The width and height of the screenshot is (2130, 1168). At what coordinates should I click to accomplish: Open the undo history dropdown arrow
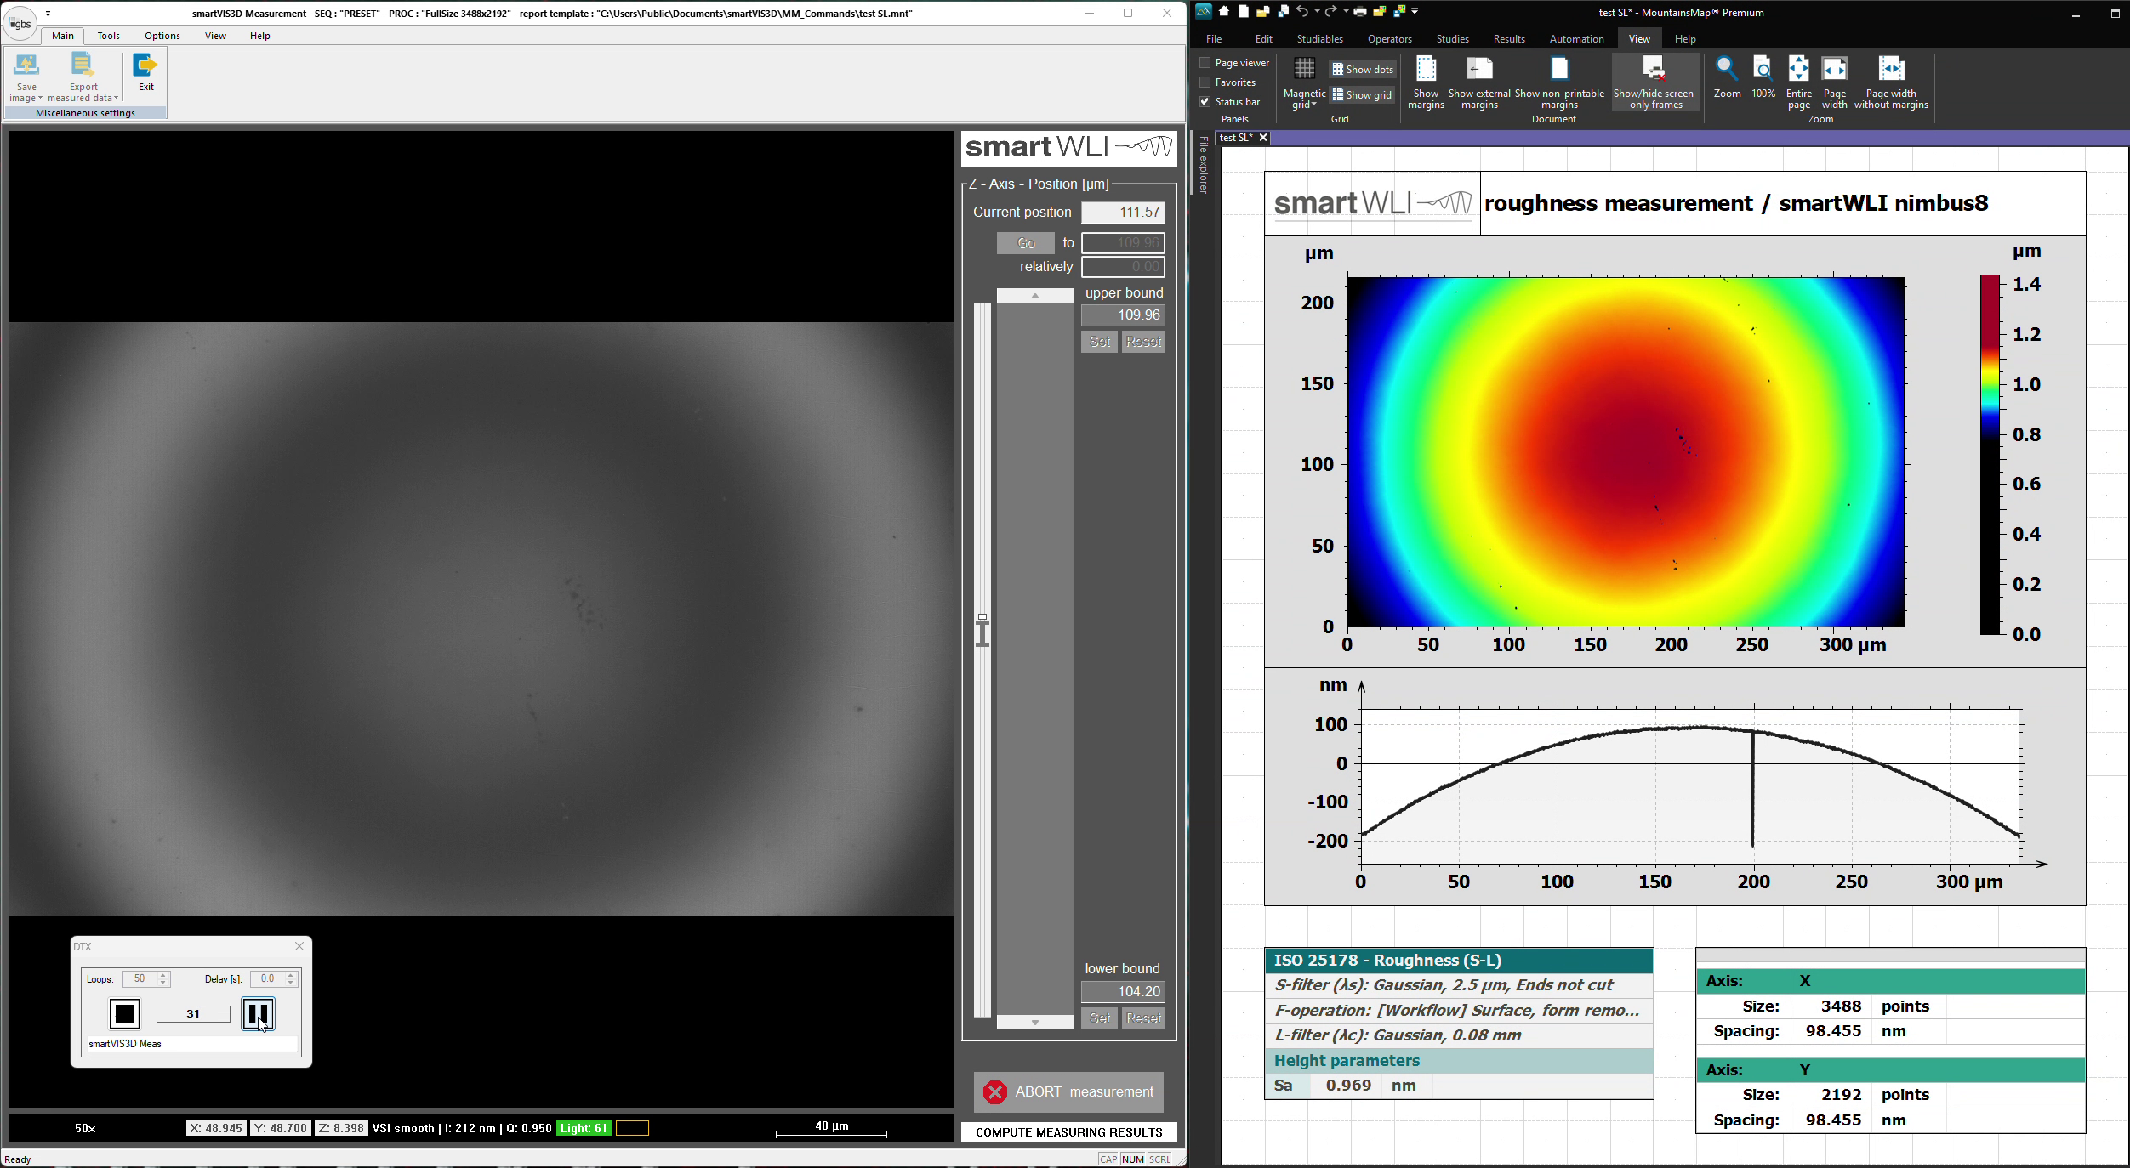coord(1317,11)
